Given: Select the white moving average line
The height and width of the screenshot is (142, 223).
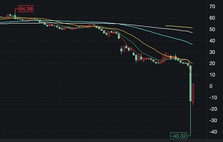Looking at the screenshot, I should tap(174, 29).
